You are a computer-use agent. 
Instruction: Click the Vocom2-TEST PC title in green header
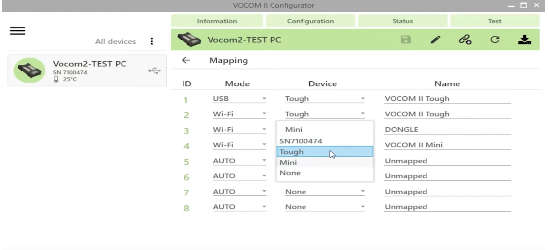click(244, 39)
